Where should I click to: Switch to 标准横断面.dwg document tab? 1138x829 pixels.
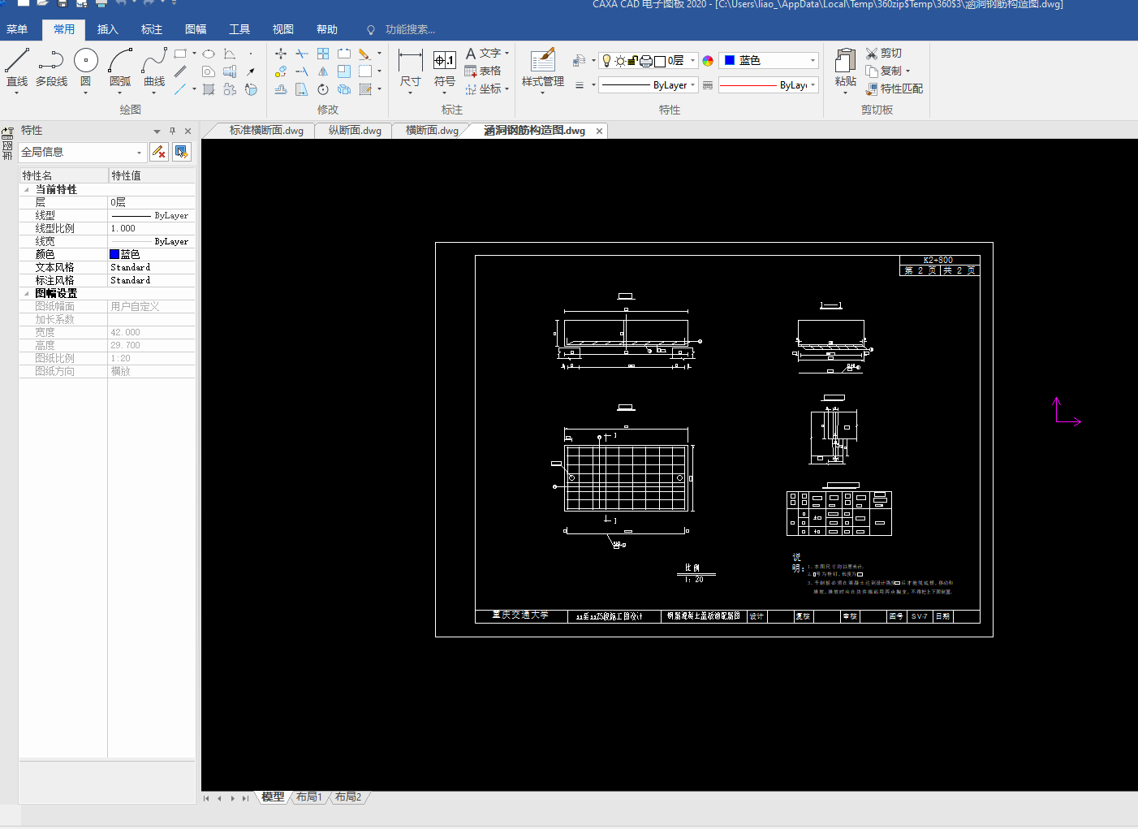266,130
